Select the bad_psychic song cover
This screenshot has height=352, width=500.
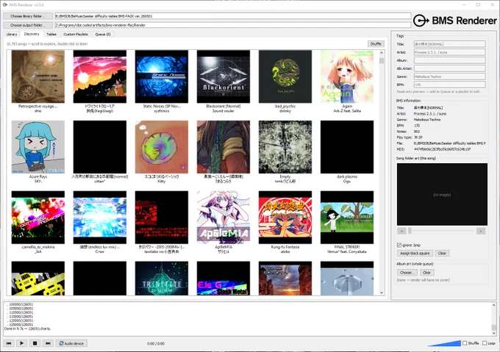pos(285,76)
